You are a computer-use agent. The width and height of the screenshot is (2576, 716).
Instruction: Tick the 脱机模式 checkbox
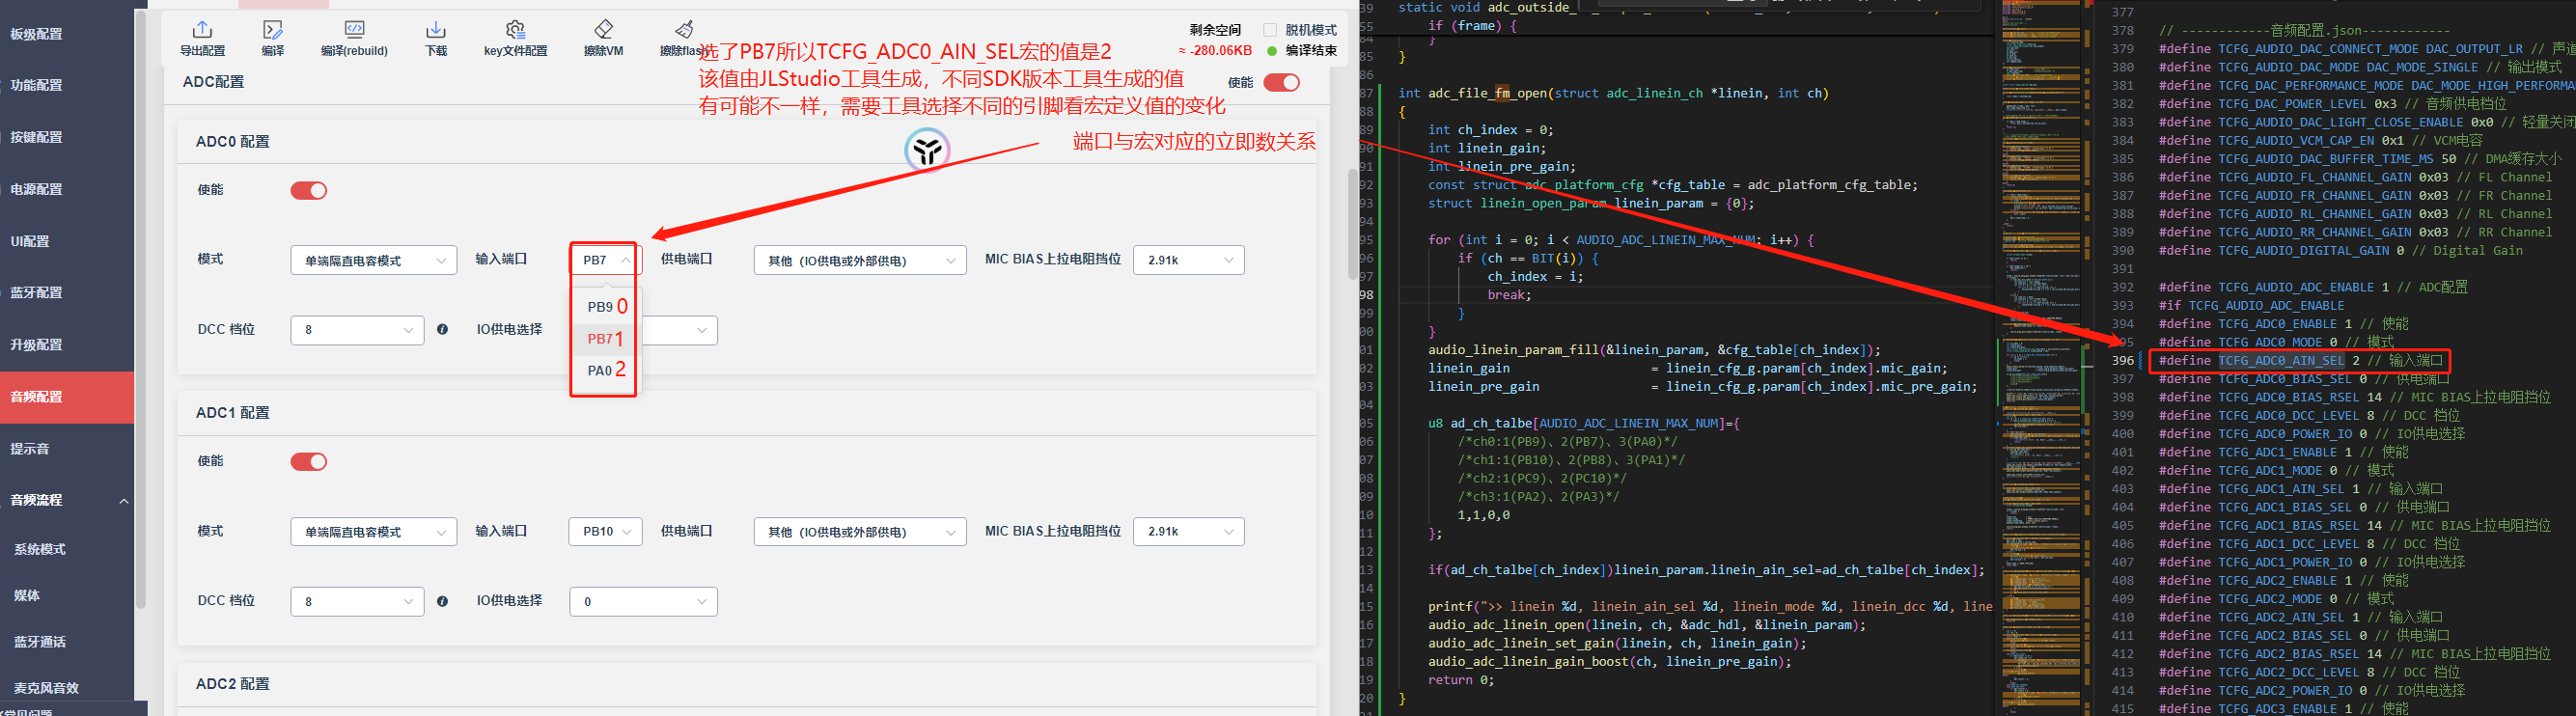pyautogui.click(x=1270, y=30)
